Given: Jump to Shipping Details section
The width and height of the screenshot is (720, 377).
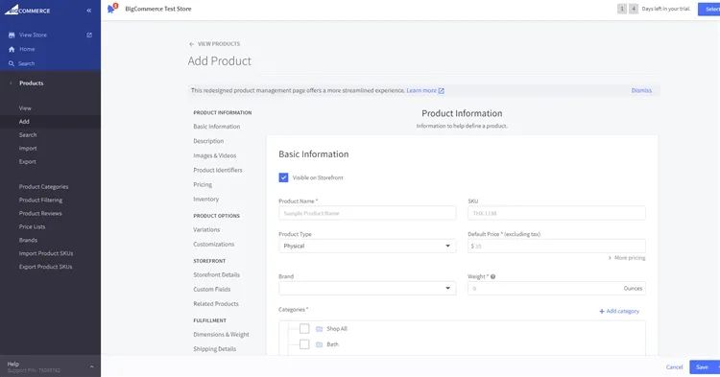Looking at the screenshot, I should [x=215, y=349].
